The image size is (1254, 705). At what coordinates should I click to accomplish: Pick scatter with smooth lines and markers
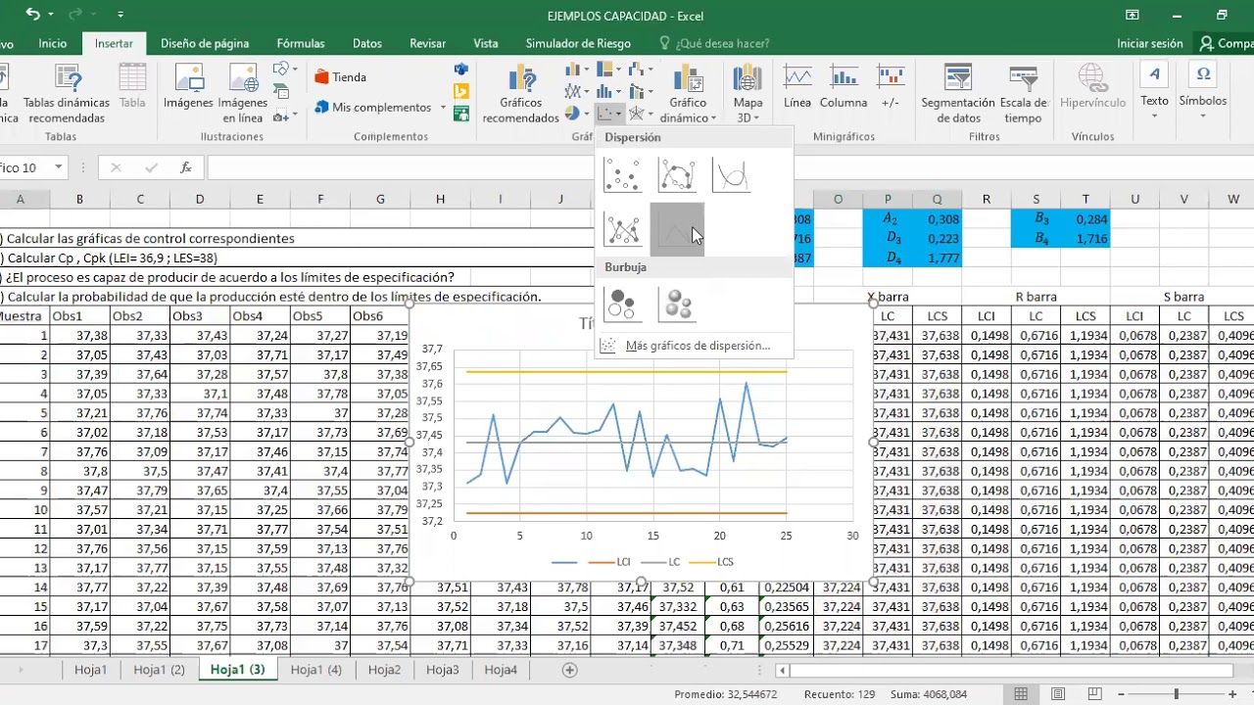[x=677, y=175]
